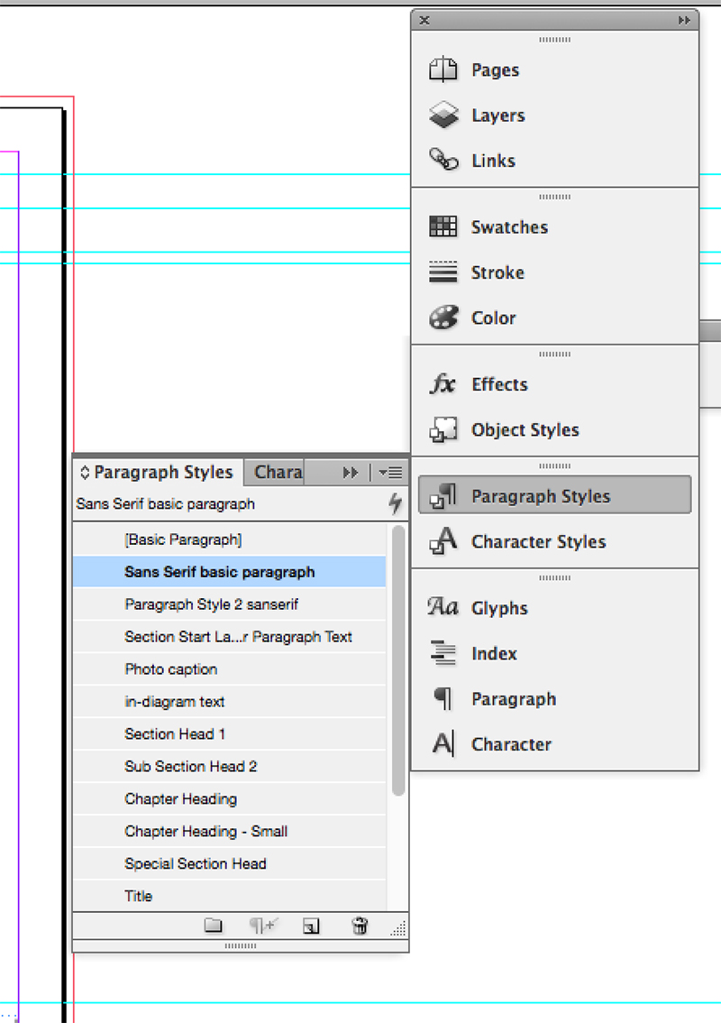Open the Pages panel
The height and width of the screenshot is (1023, 721).
coord(494,69)
